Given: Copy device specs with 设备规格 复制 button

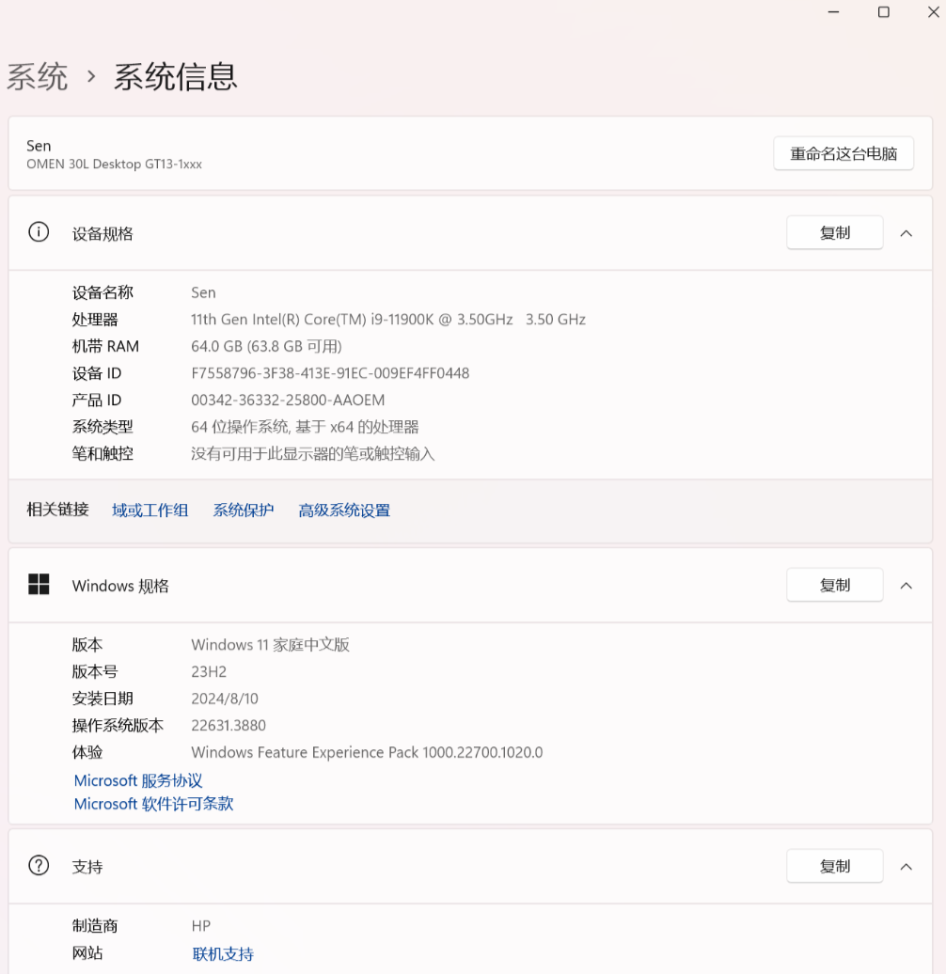Looking at the screenshot, I should [x=834, y=233].
